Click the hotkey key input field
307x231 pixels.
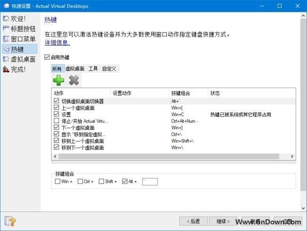(150, 181)
